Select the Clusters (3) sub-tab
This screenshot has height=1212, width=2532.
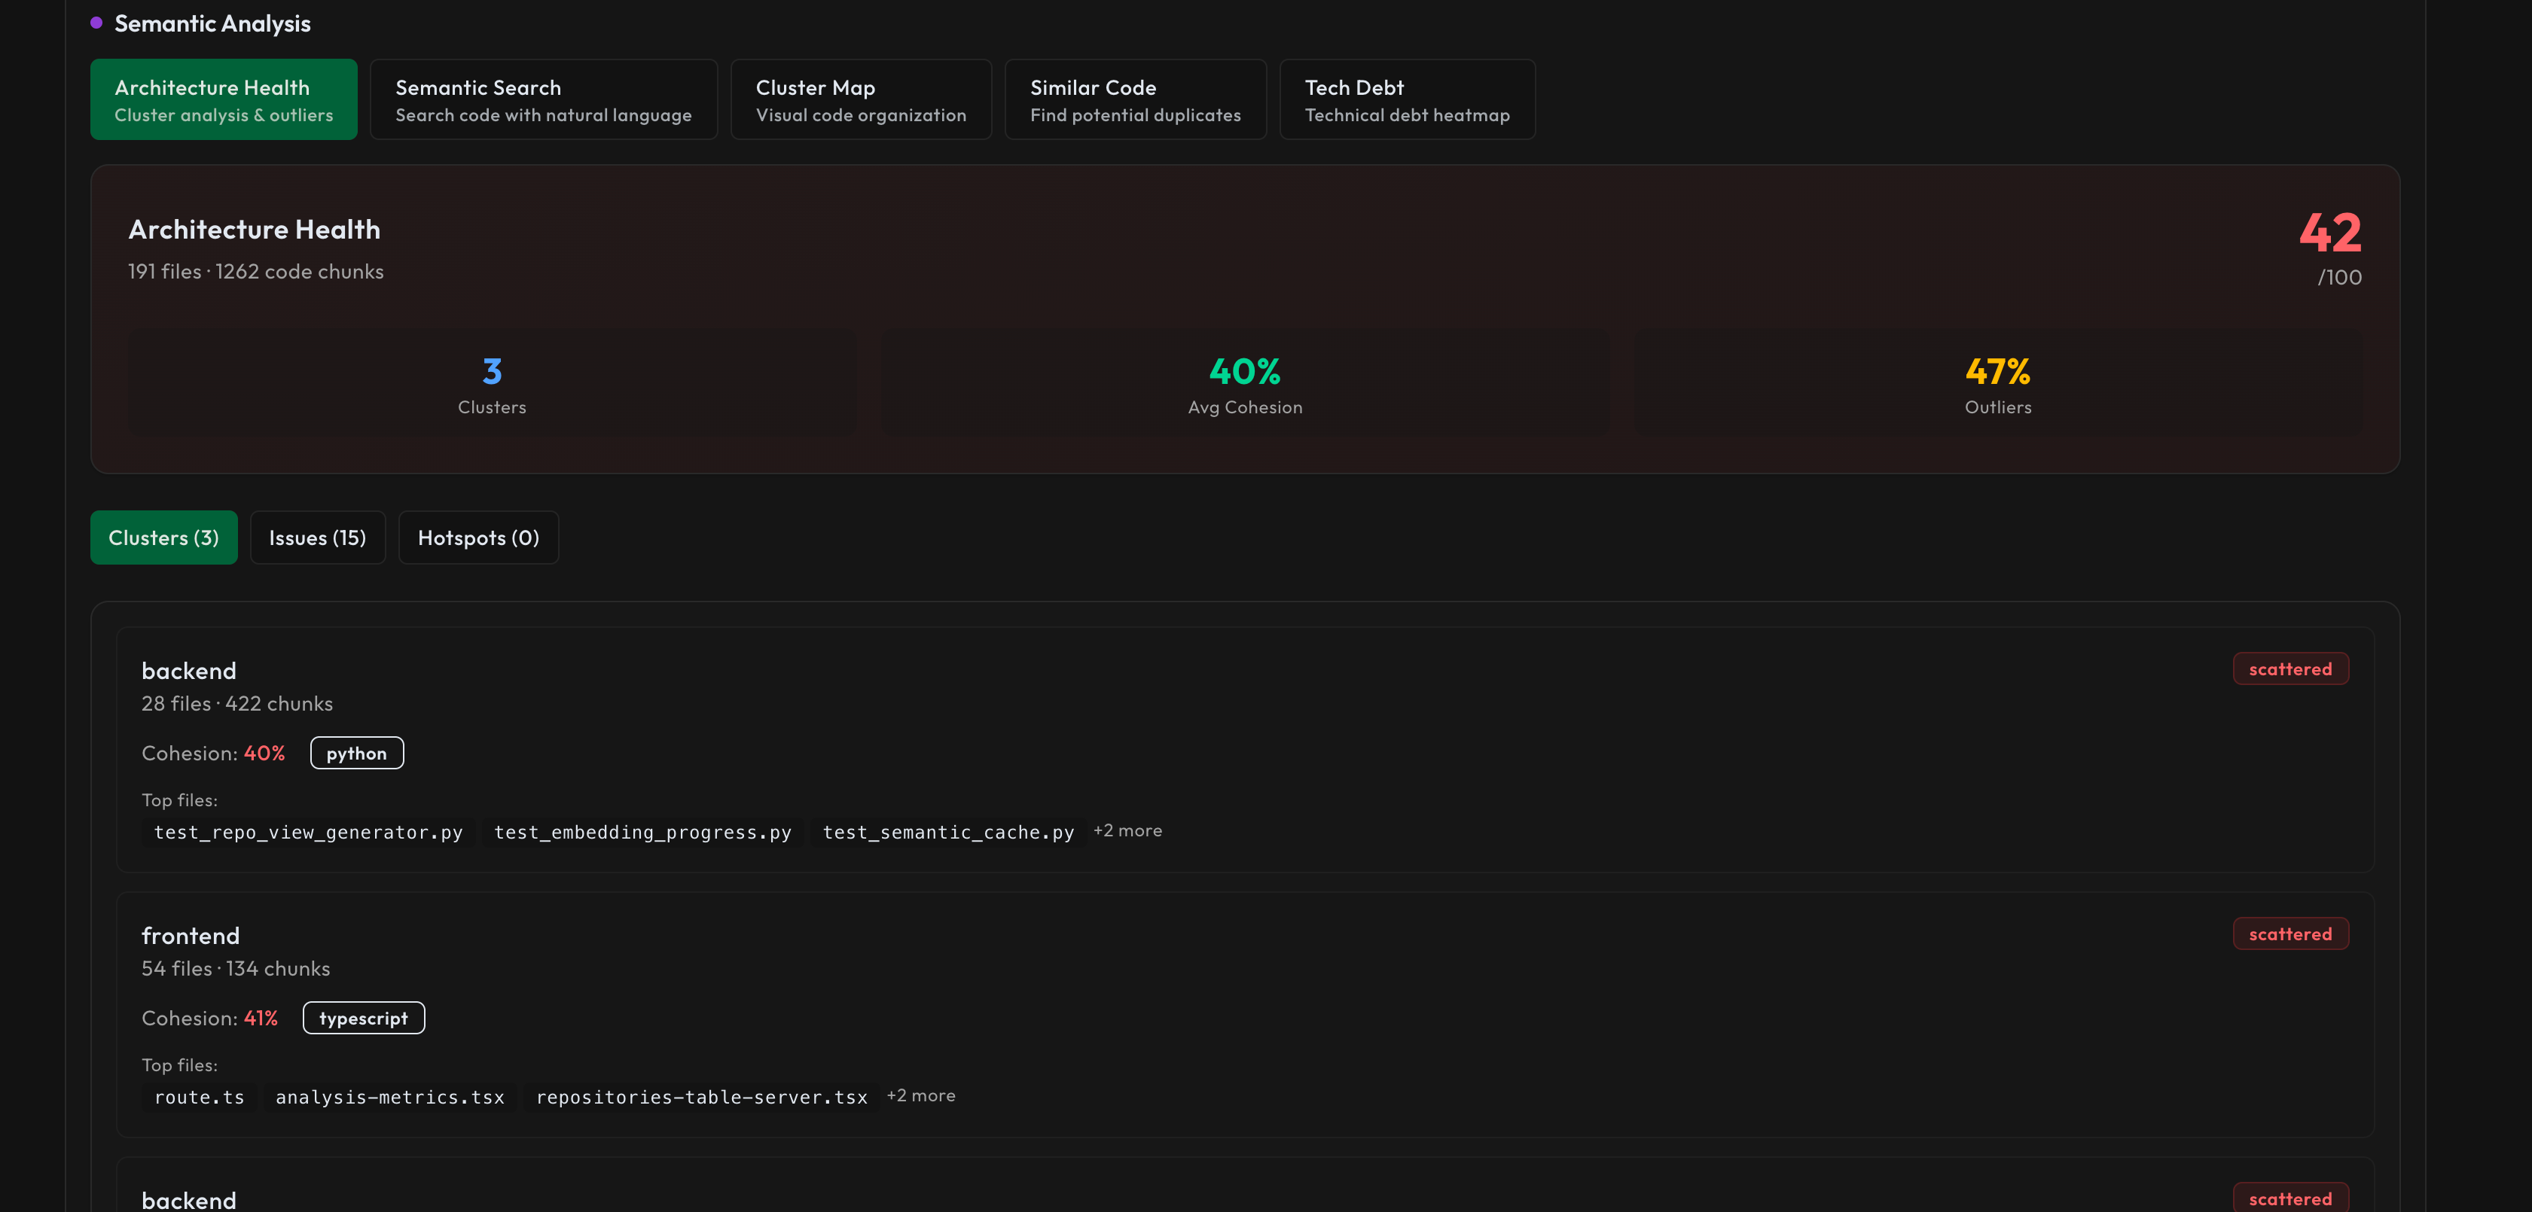click(x=163, y=537)
